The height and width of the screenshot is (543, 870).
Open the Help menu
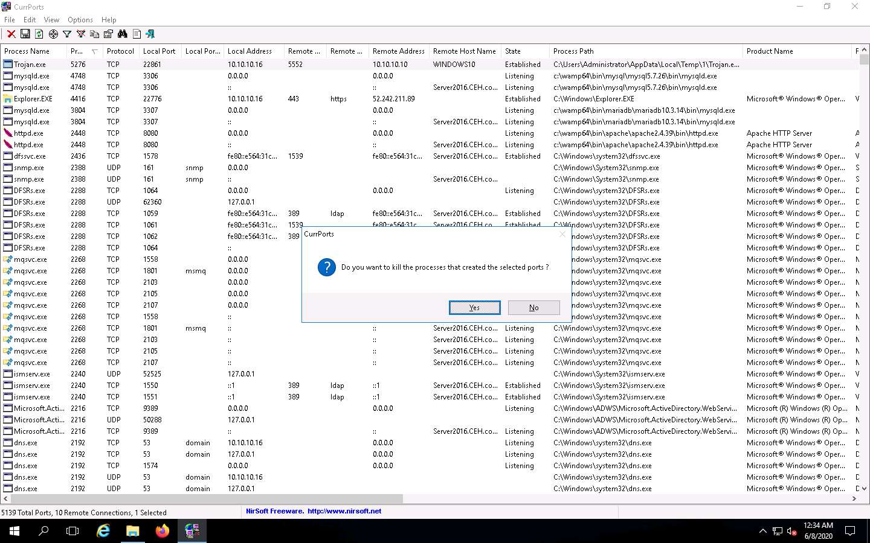coord(109,20)
